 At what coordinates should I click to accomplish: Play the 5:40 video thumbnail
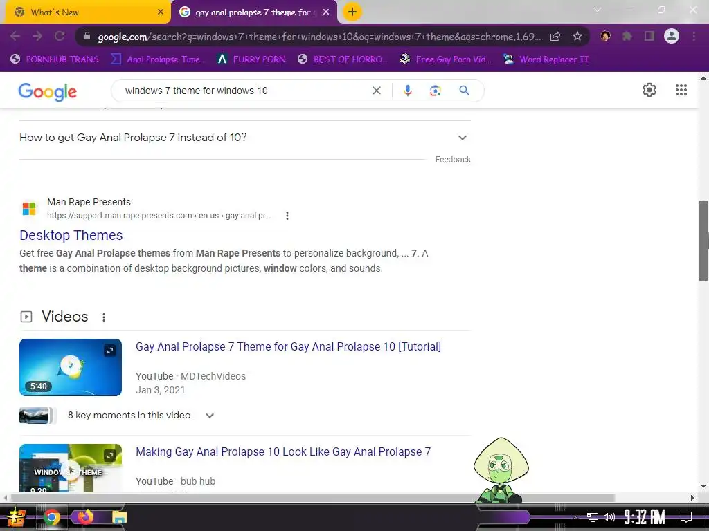tap(71, 368)
